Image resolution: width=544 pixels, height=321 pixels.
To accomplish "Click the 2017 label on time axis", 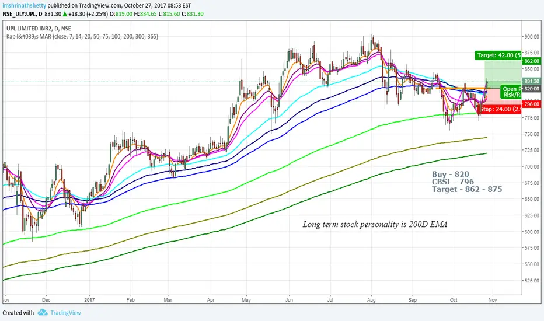I will [x=89, y=300].
